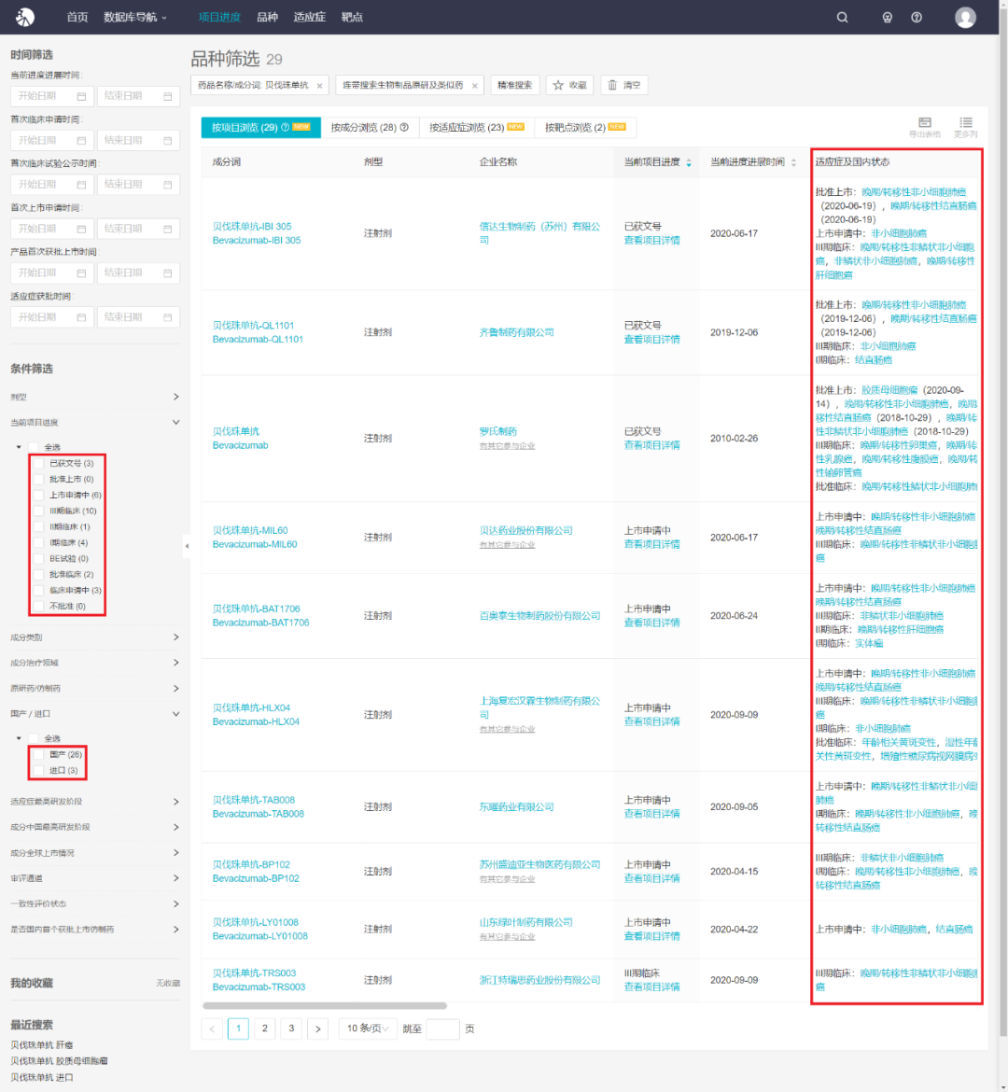
Task: Click the 精准搜索 button
Action: (515, 85)
